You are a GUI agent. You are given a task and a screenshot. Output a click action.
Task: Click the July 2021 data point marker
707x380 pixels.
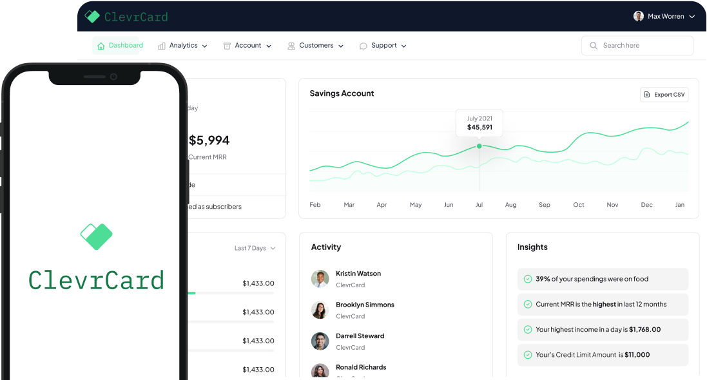tap(479, 146)
